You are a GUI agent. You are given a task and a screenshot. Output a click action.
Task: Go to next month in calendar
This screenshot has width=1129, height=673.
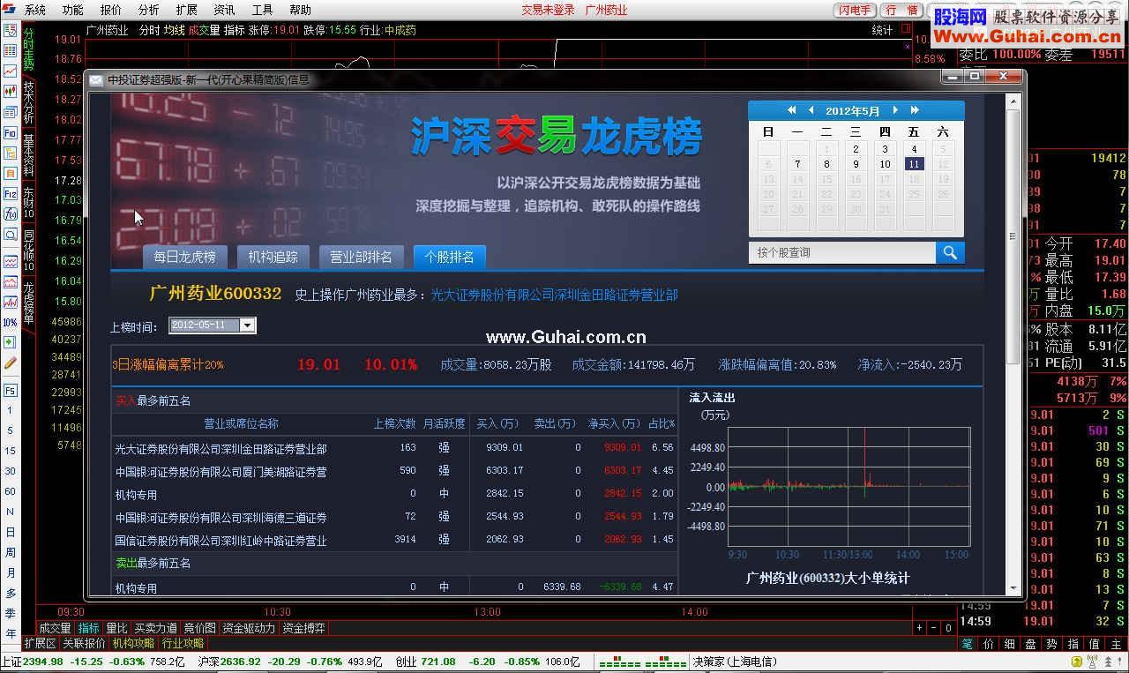click(x=895, y=110)
